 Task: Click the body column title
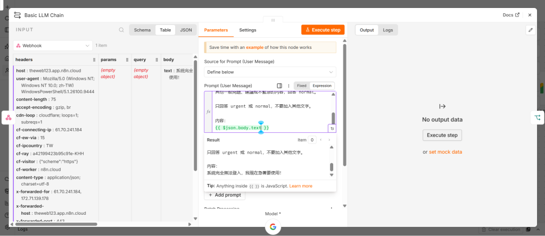click(169, 60)
